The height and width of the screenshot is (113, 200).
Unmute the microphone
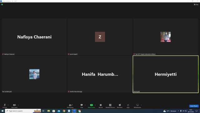pos(5,106)
